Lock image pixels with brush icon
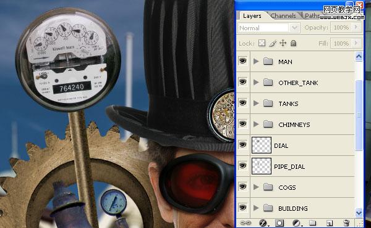The width and height of the screenshot is (371, 228). (x=273, y=43)
